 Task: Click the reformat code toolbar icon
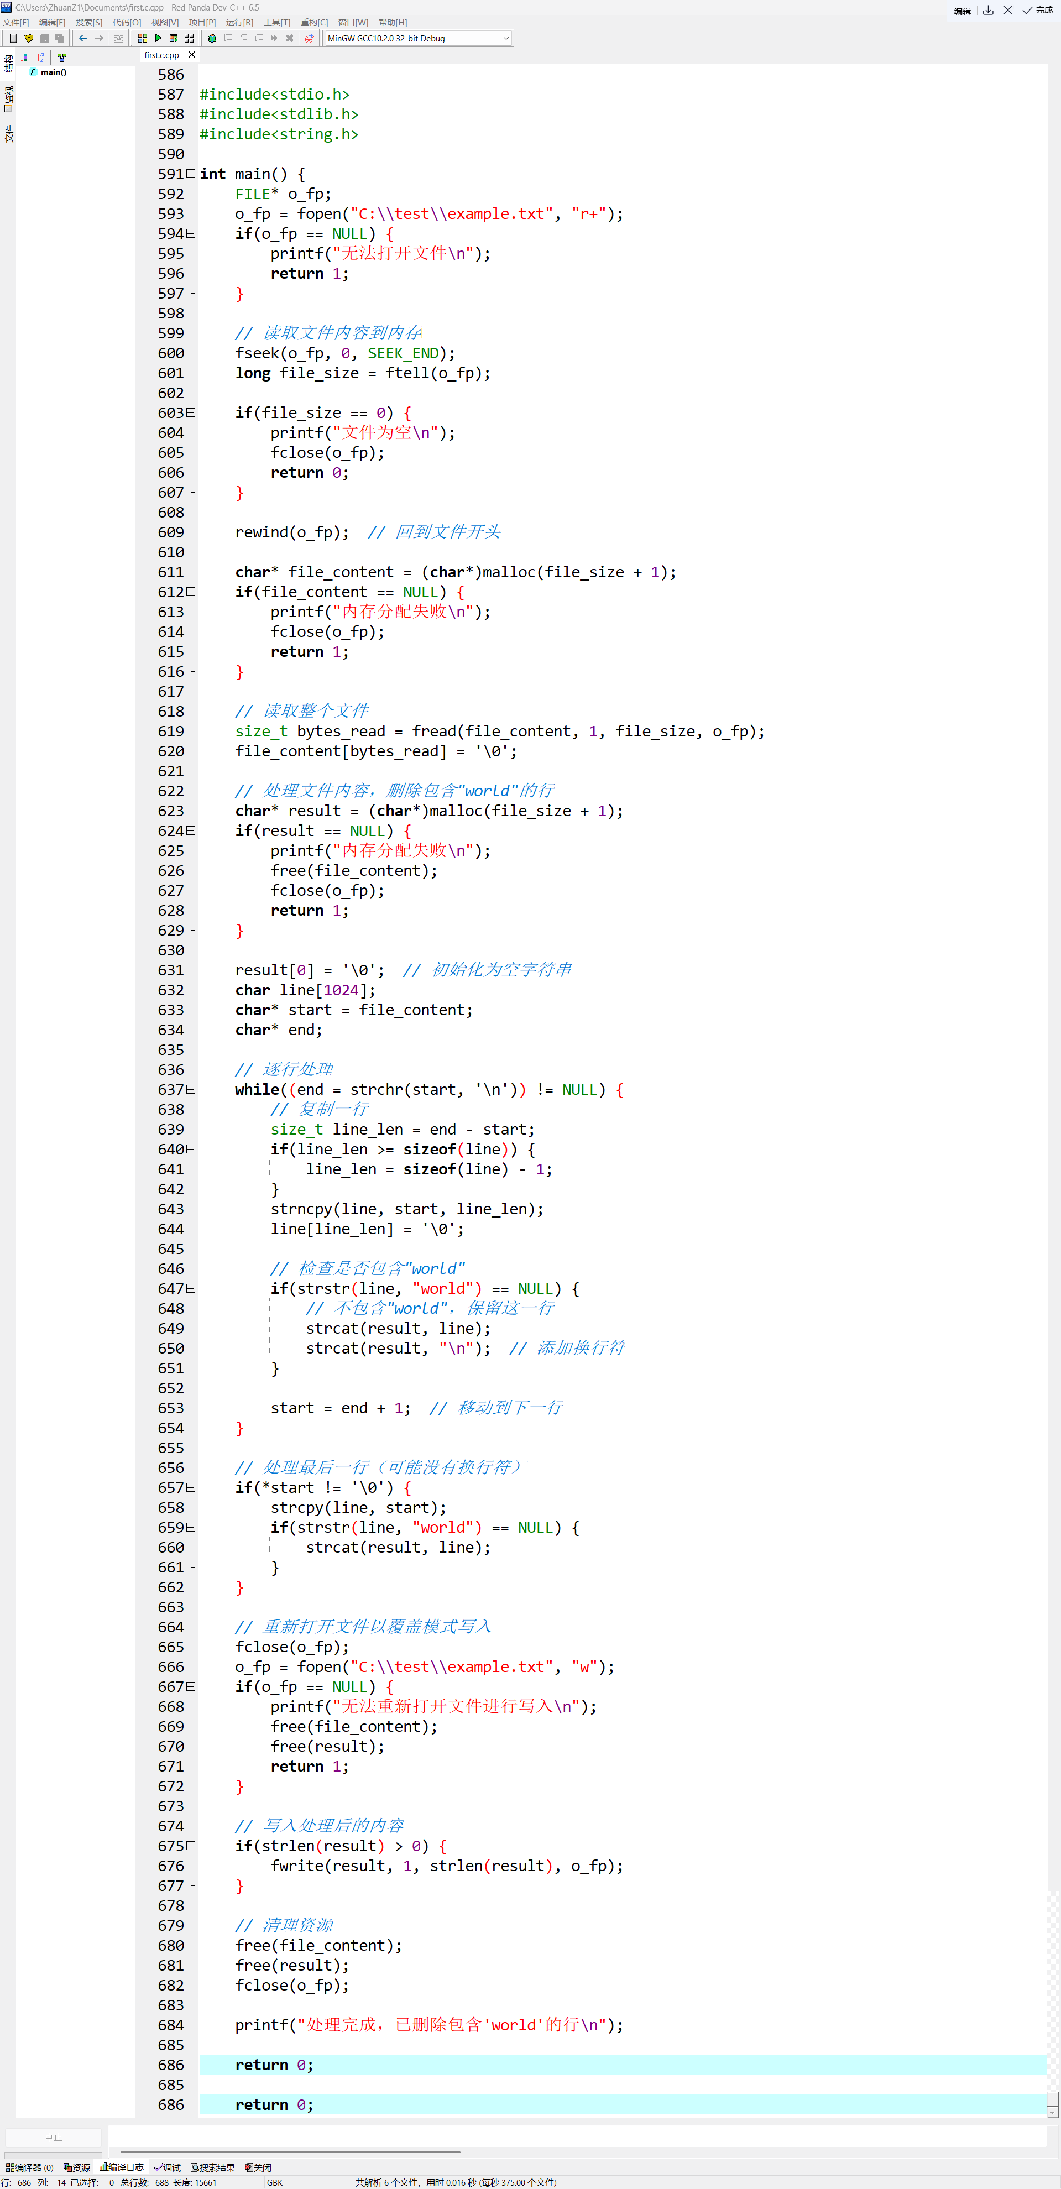tap(119, 38)
